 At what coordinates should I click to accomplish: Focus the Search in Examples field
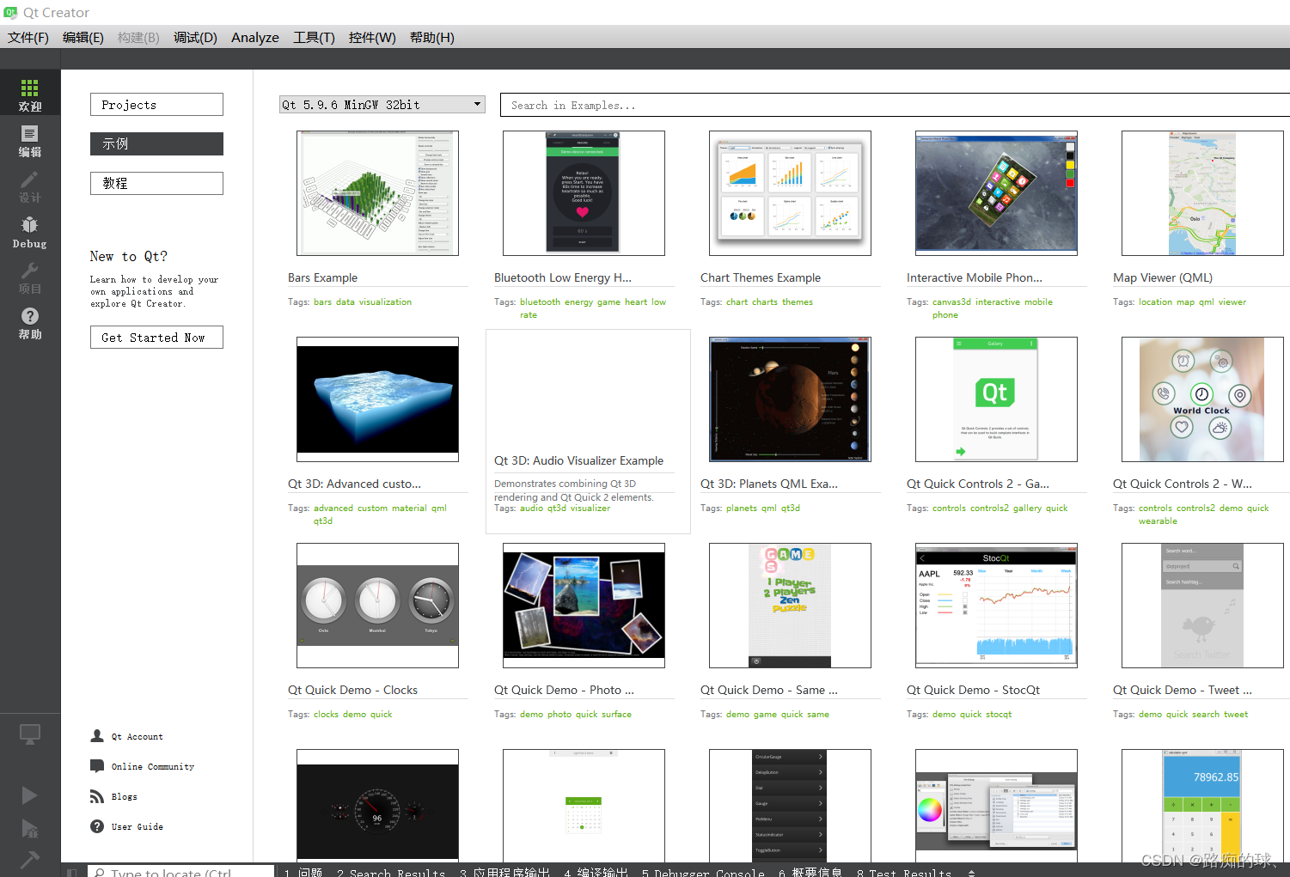coord(895,105)
